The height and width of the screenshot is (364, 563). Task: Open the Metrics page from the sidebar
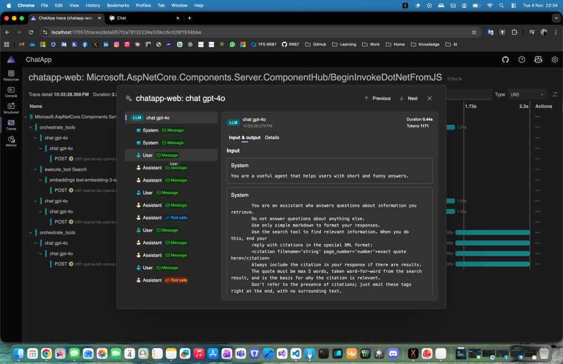click(11, 141)
